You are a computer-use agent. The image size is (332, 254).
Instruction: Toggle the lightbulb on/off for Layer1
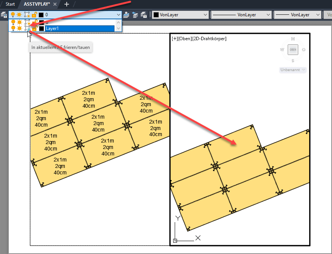13,28
